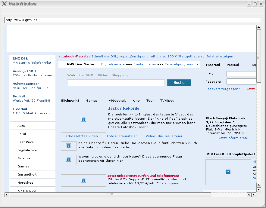266x208 pixels.
Task: Click the vertical scrollbar up arrow at top
Action: [x=258, y=27]
